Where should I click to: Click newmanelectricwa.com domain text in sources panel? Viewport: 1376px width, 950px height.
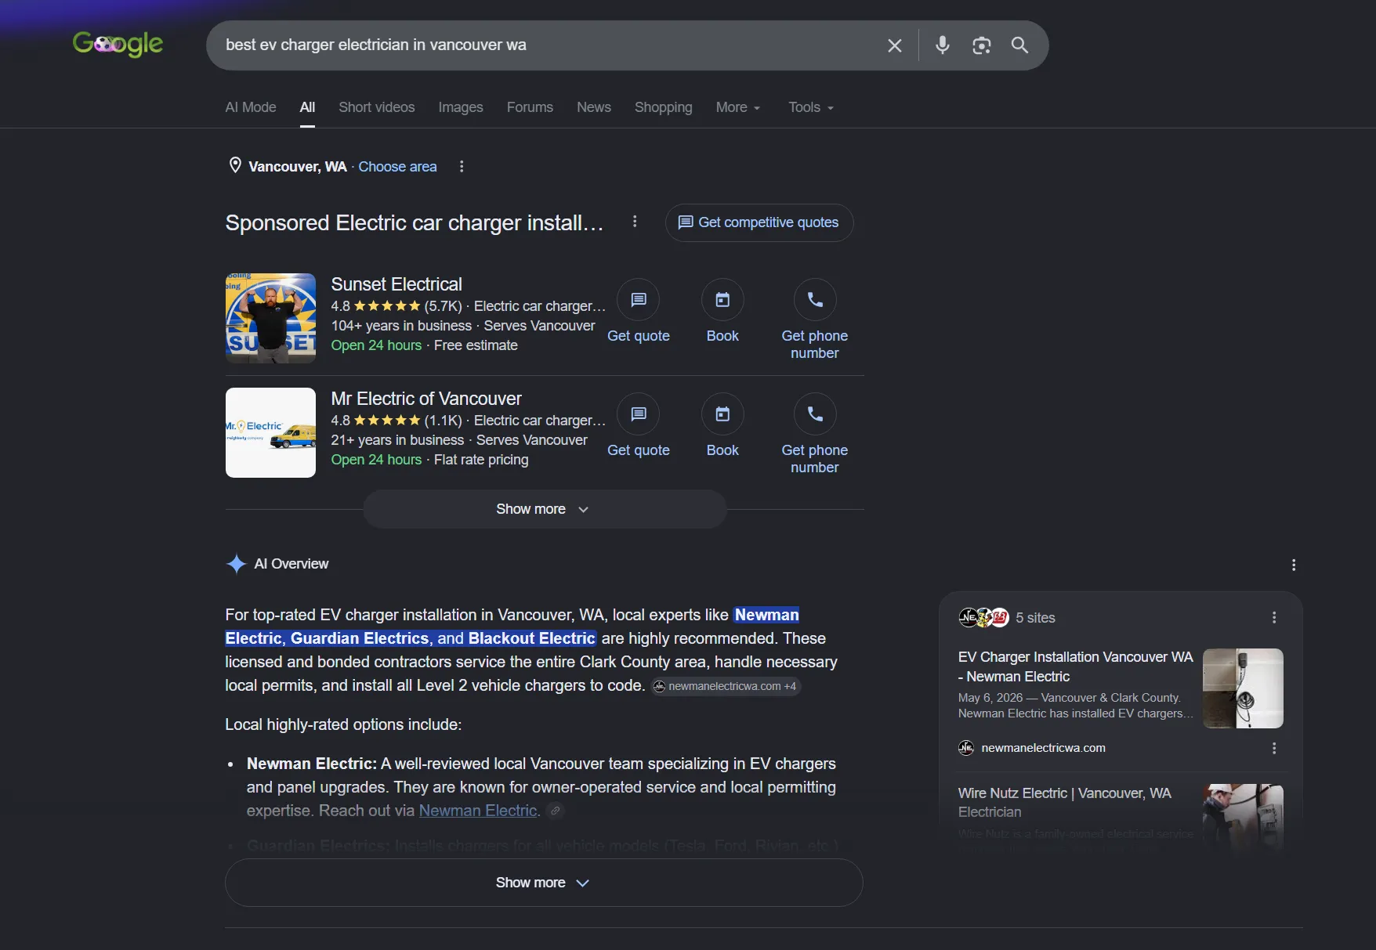coord(1043,748)
